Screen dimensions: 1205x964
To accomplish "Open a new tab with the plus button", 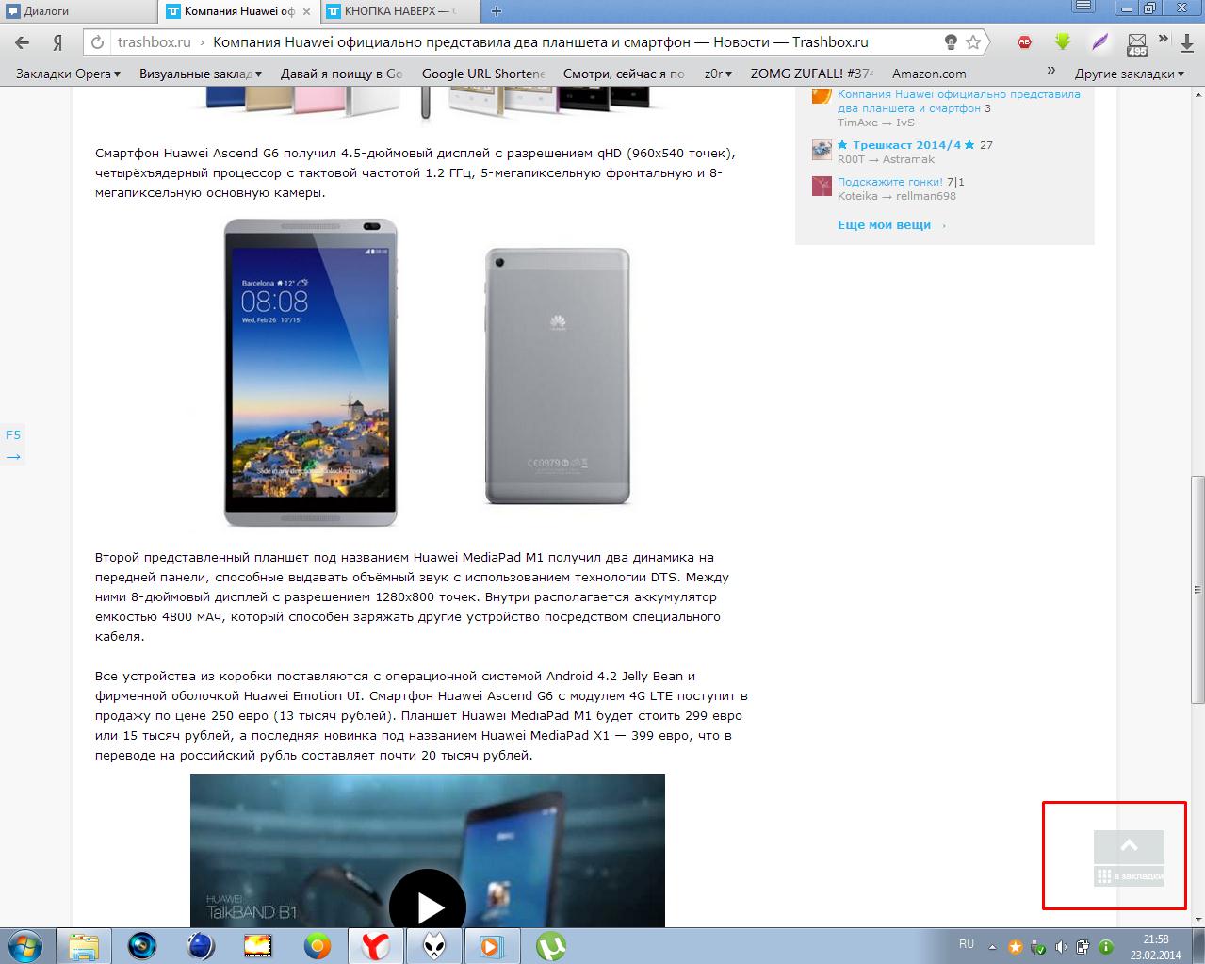I will click(x=497, y=11).
